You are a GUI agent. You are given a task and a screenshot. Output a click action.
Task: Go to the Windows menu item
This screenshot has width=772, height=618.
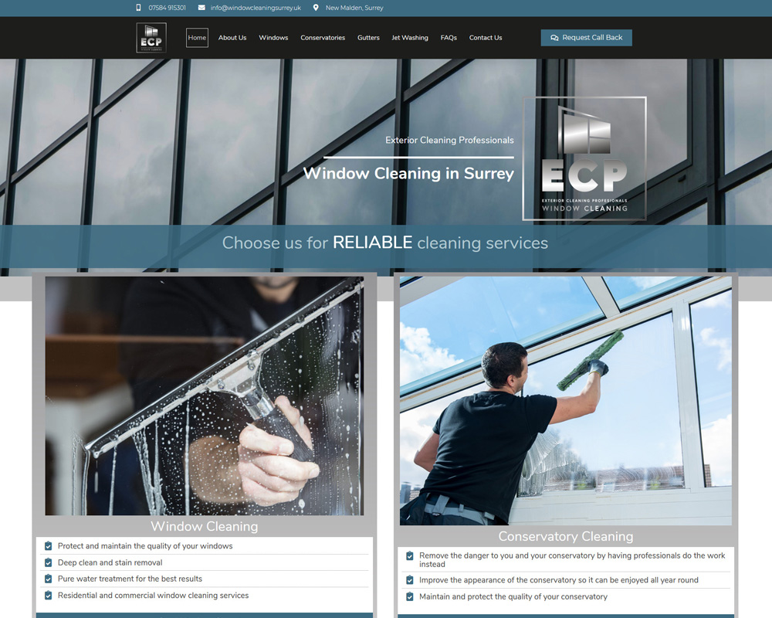[273, 38]
